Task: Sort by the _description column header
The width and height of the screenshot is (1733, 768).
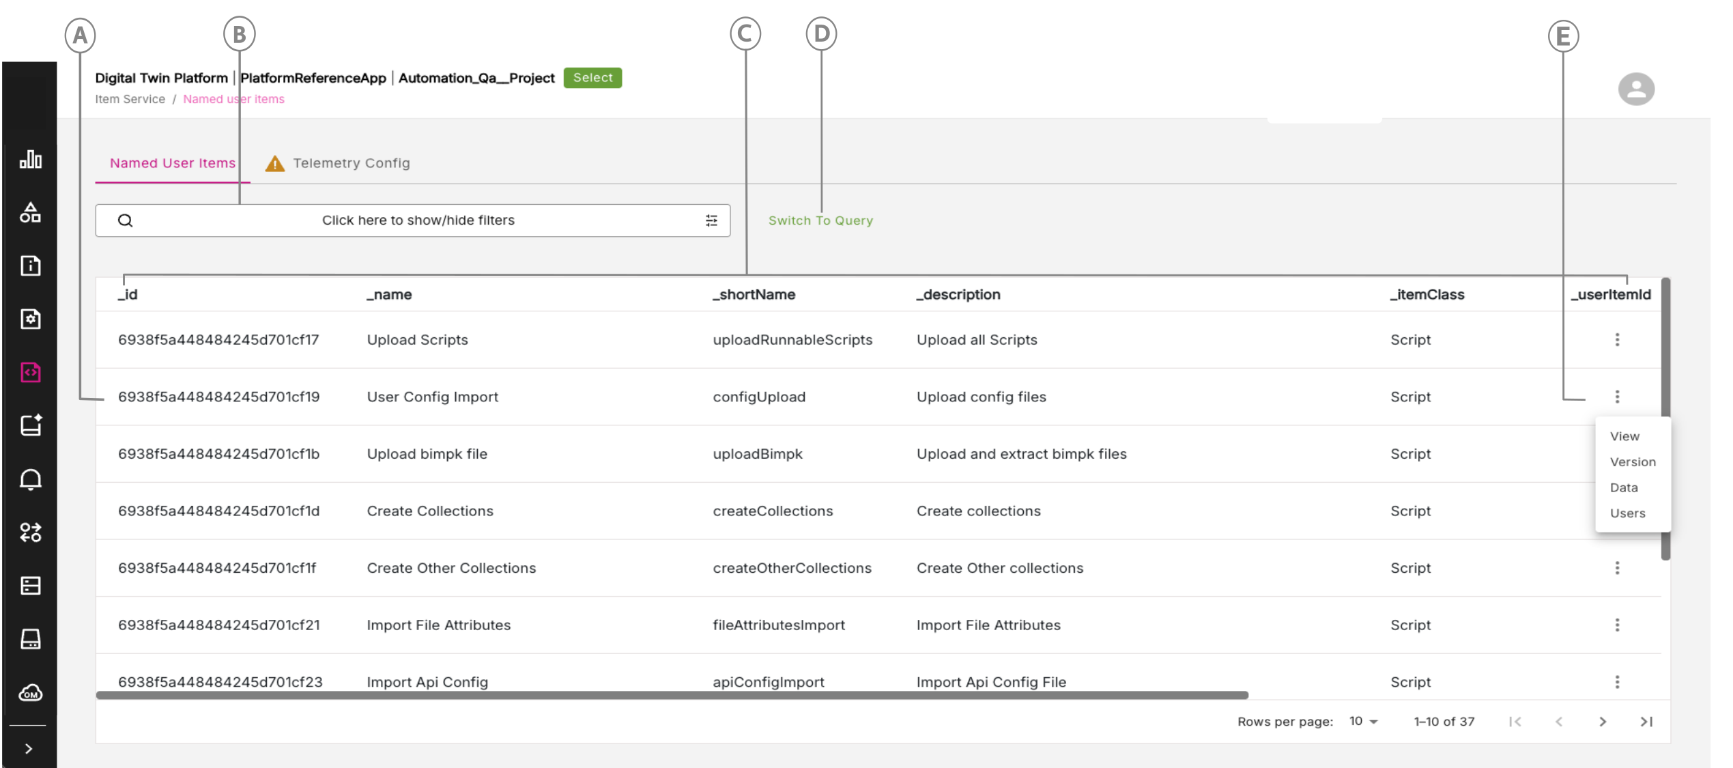Action: click(958, 294)
